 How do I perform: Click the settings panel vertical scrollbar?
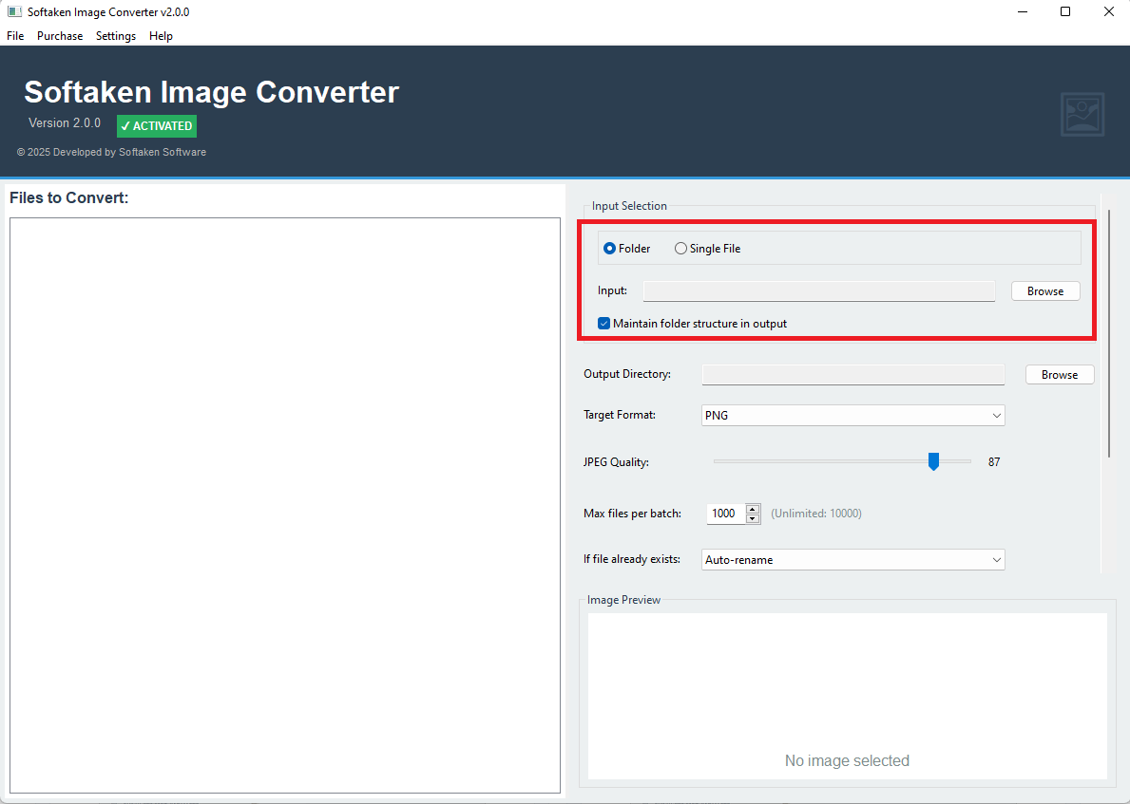(1110, 333)
